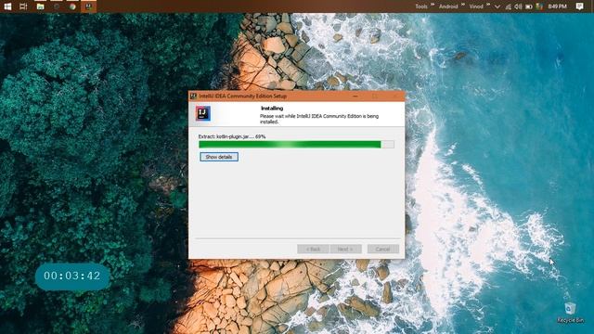Open the volume control tray icon

(x=518, y=6)
